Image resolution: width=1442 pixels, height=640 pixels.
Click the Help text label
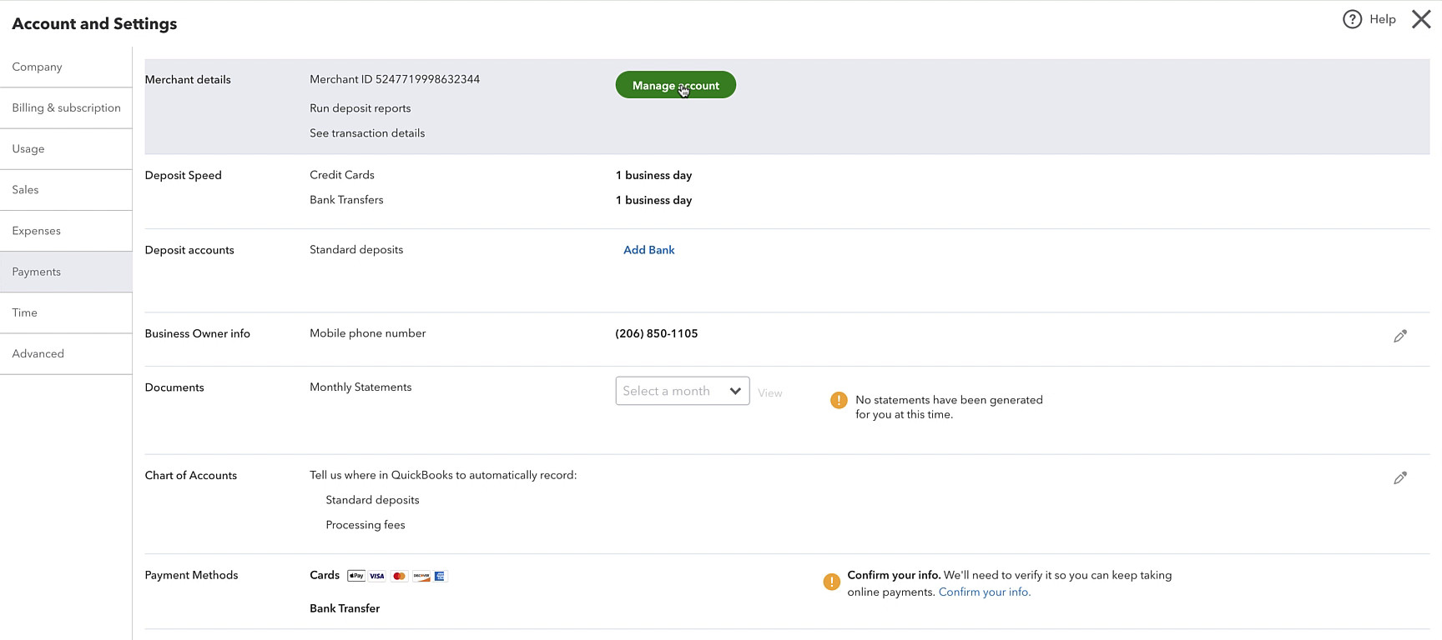coord(1383,19)
